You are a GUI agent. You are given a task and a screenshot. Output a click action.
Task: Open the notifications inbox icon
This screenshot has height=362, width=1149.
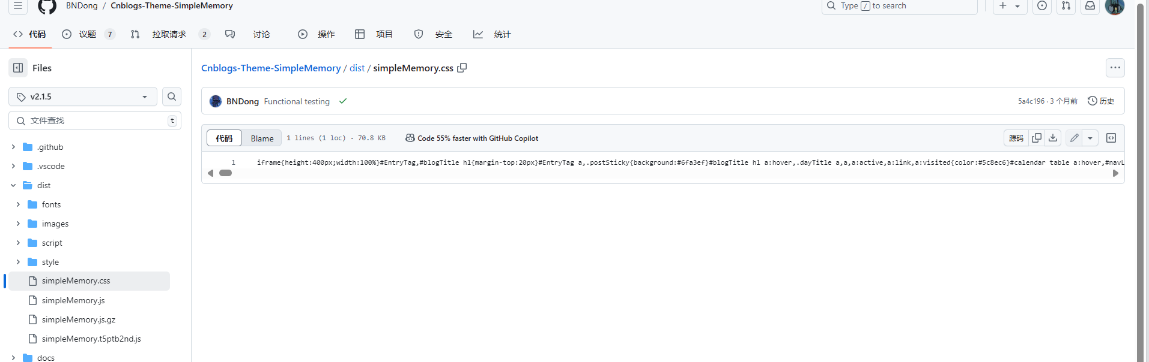tap(1090, 6)
